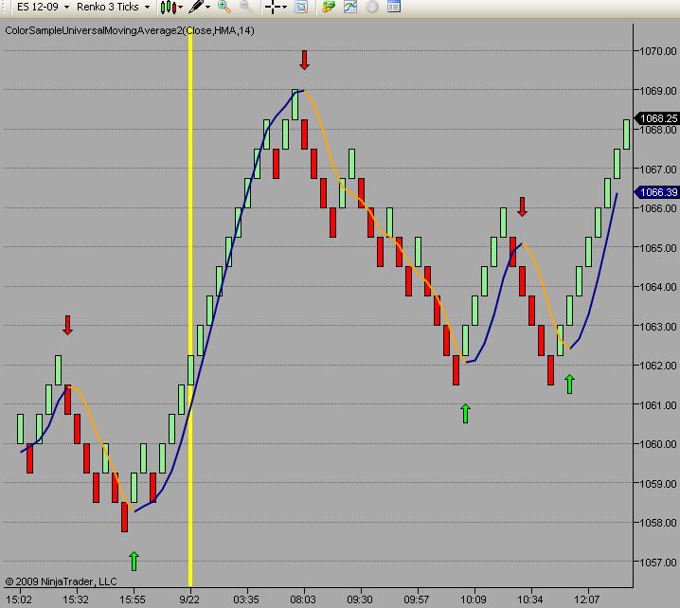The width and height of the screenshot is (680, 608).
Task: Select the pen drawing tools icon
Action: (196, 7)
